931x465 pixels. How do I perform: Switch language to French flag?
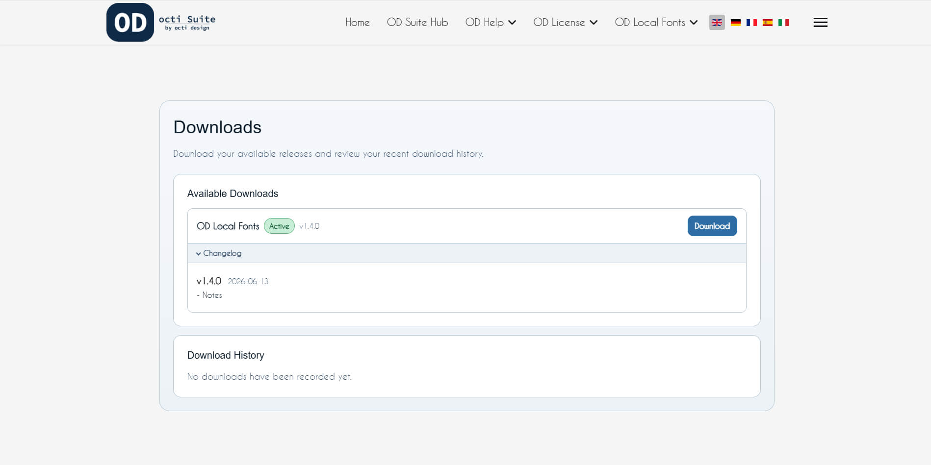(x=751, y=23)
